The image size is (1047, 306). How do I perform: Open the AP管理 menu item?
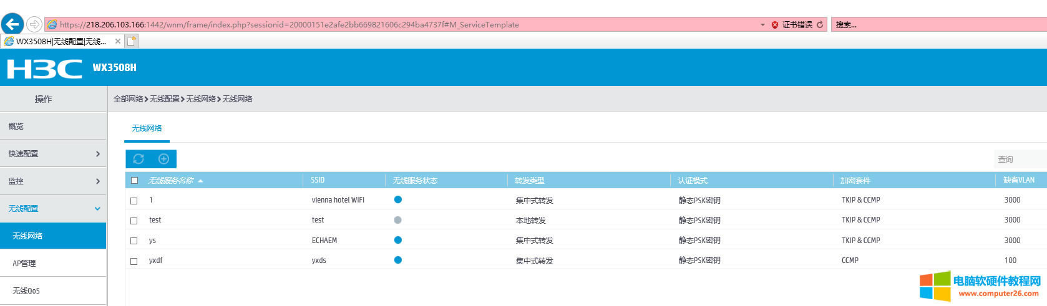click(x=25, y=264)
